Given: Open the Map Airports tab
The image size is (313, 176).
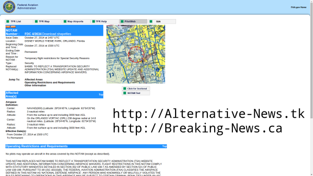Looking at the screenshot, I should 76,22.
